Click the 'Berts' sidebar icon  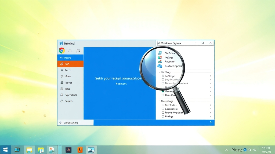(x=61, y=70)
